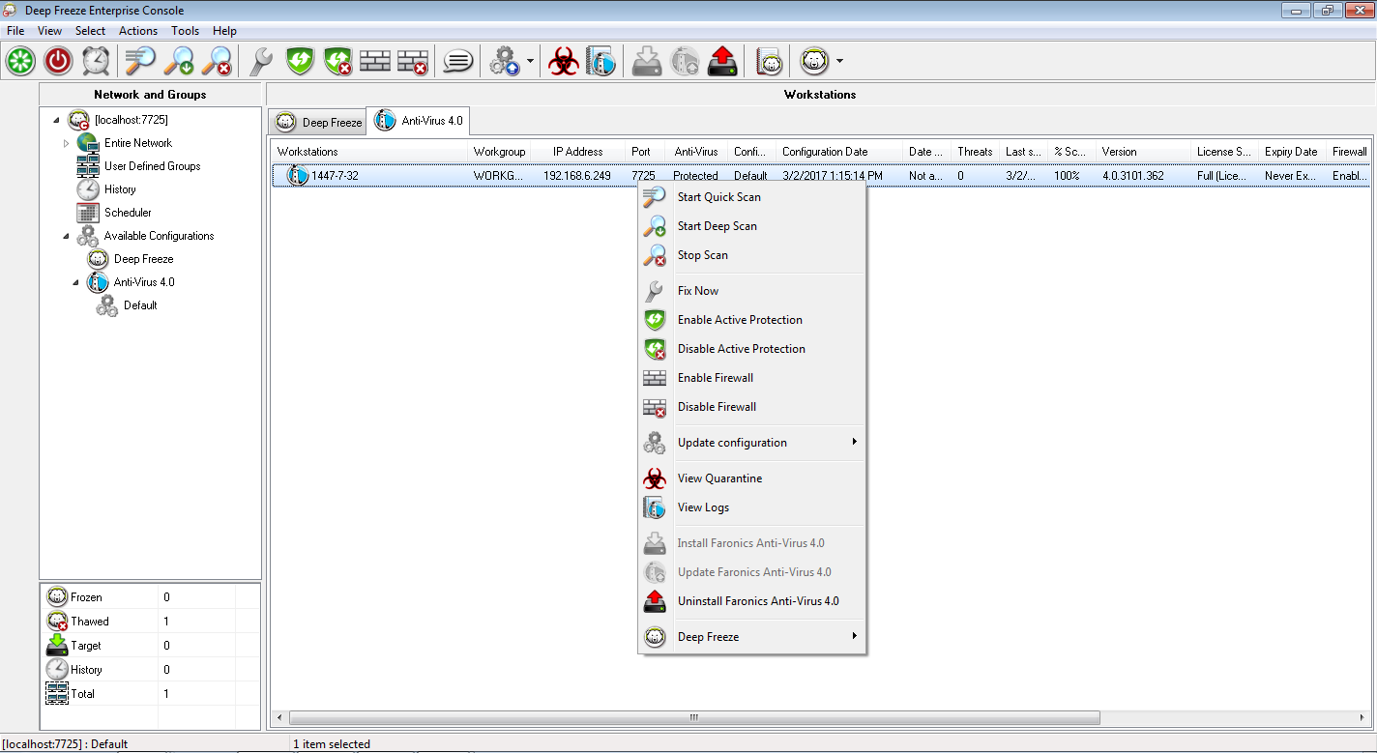The image size is (1377, 753).
Task: Click the clock icon beside History in summary panel
Action: click(x=57, y=669)
